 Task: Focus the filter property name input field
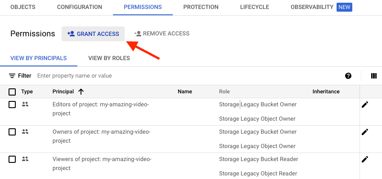(x=188, y=76)
